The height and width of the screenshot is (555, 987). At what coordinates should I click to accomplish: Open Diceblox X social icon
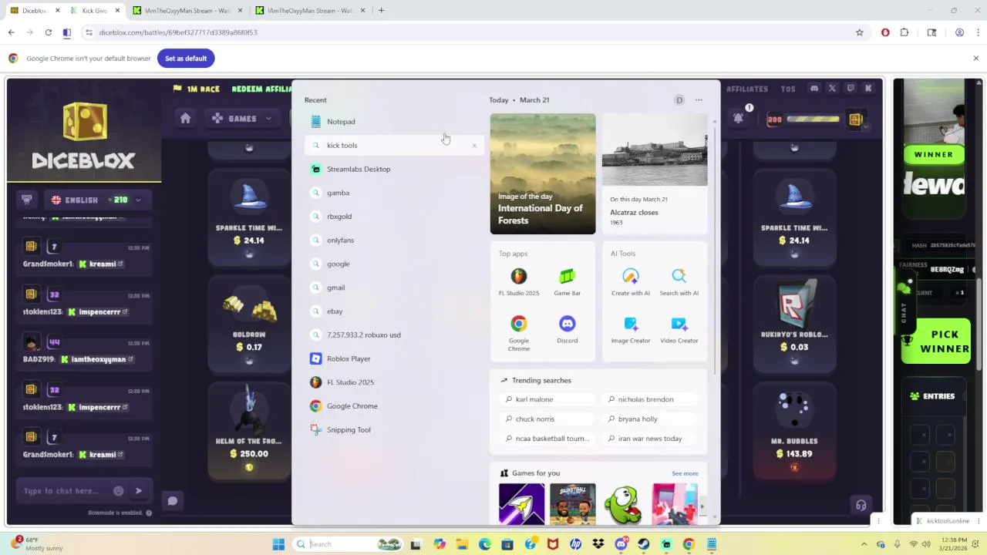point(832,89)
